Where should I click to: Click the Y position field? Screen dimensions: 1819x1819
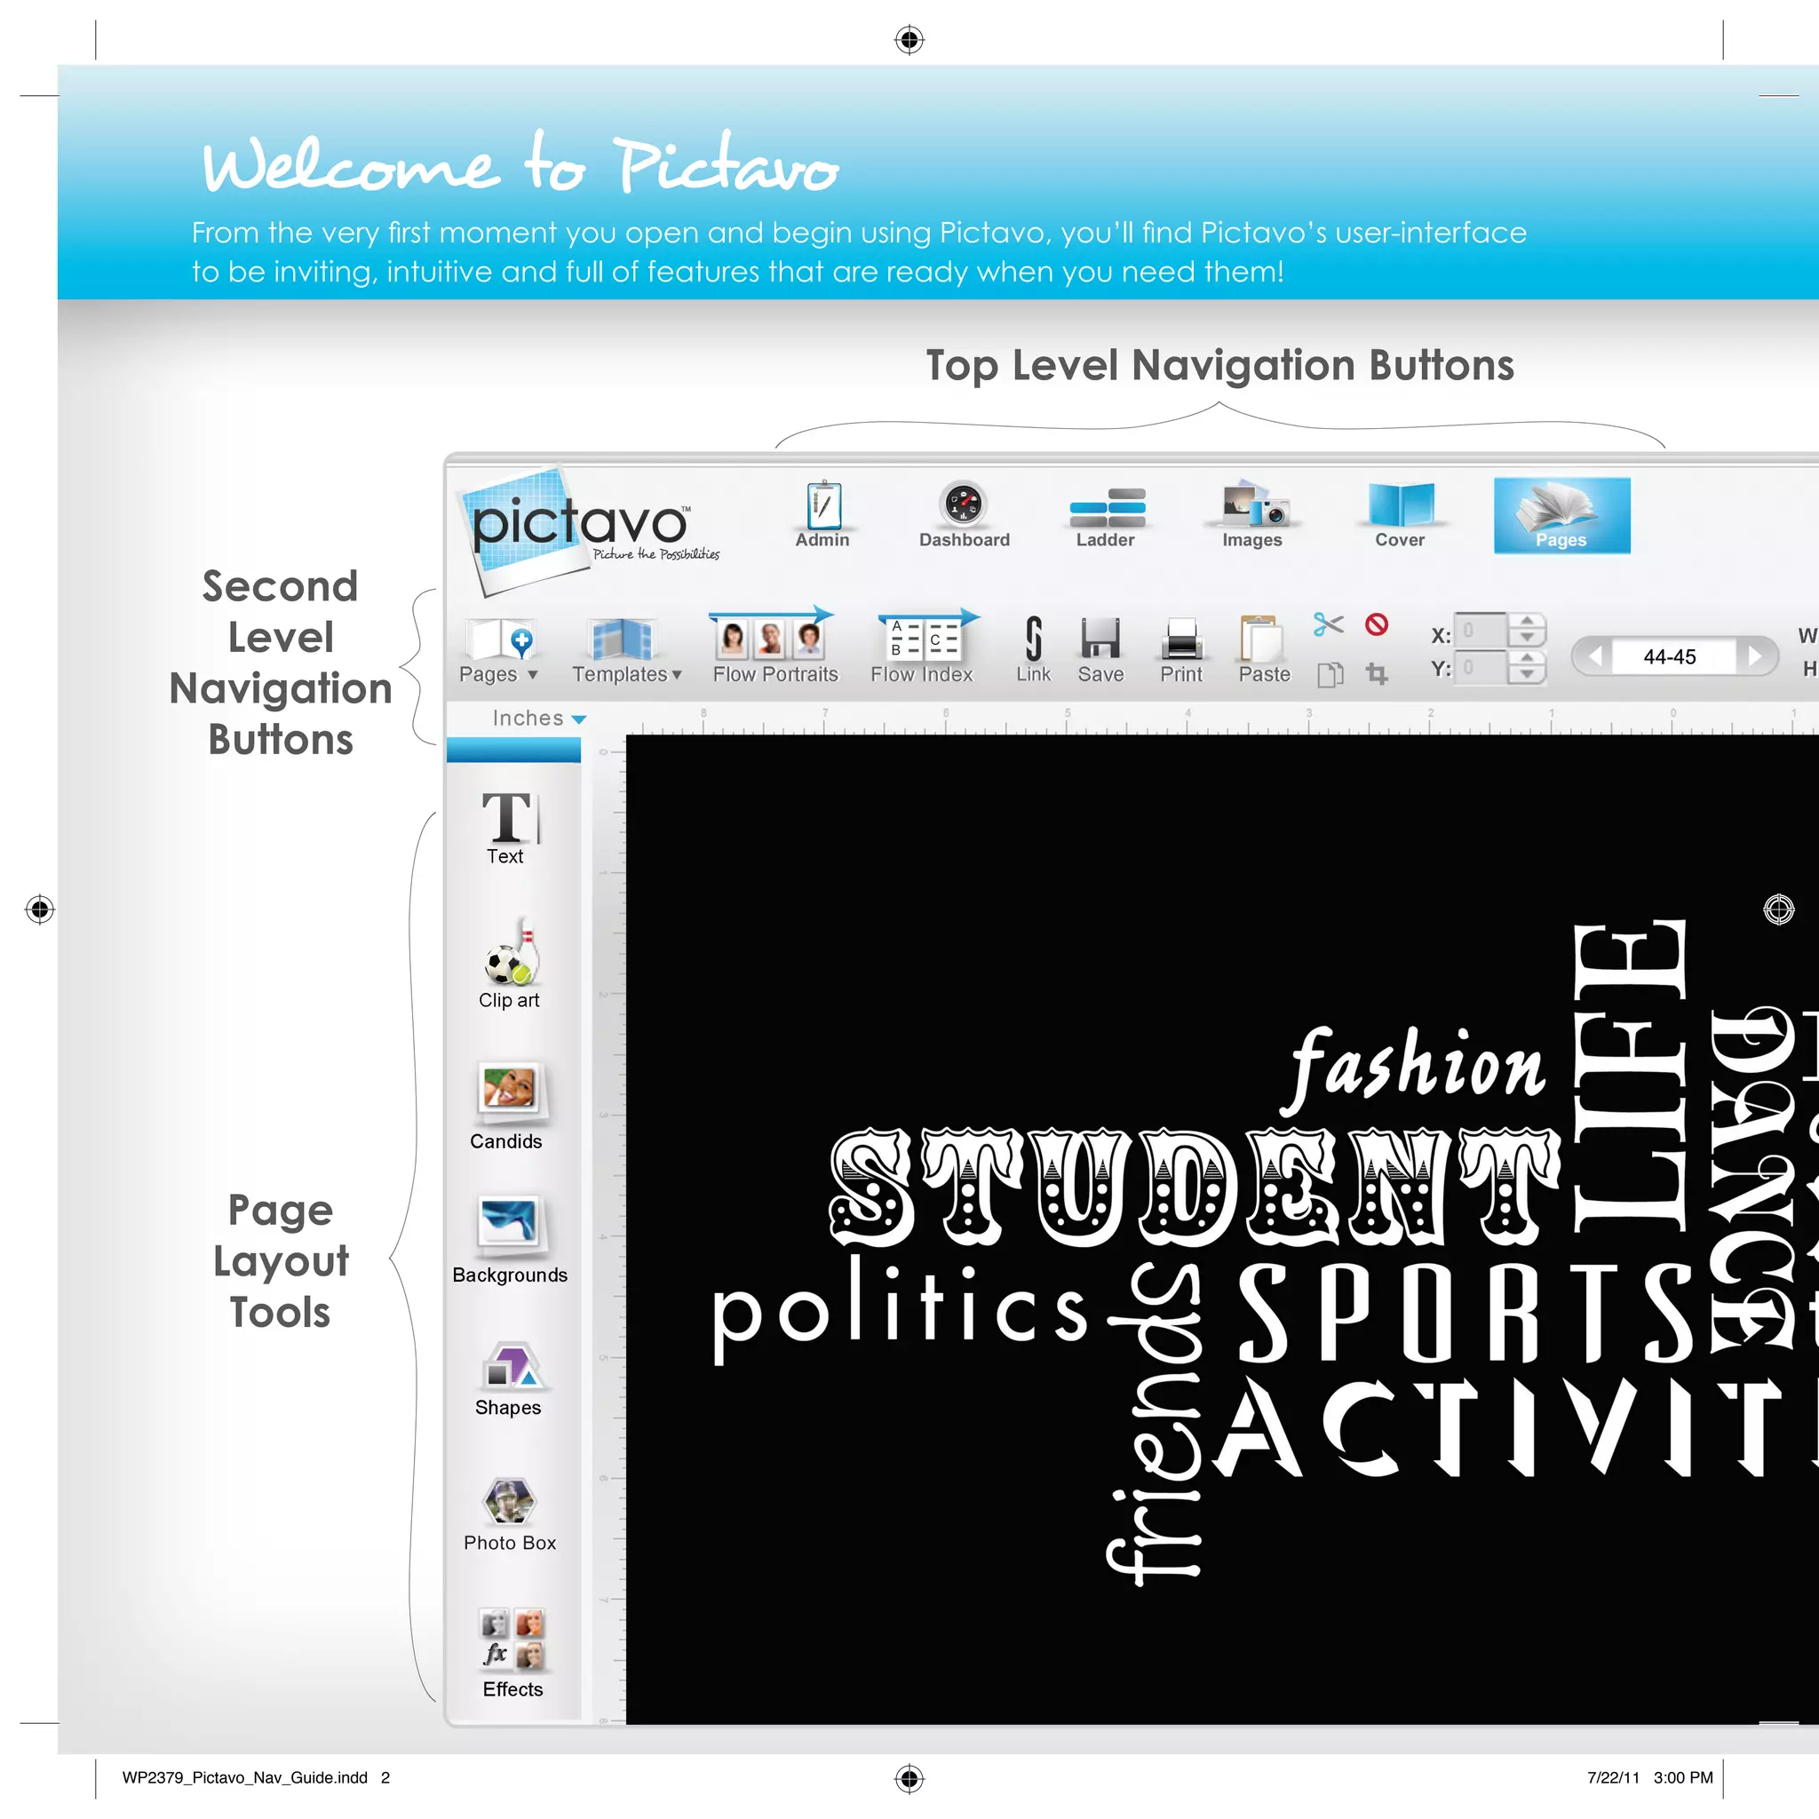click(x=1481, y=669)
